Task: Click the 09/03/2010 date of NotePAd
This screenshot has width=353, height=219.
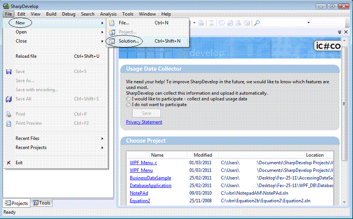Action: (x=200, y=193)
